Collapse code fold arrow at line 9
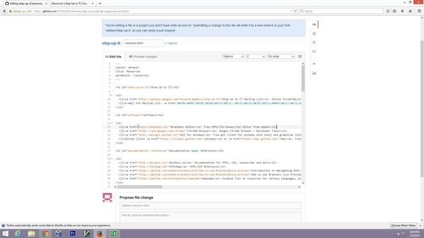Screen dimensions: 424x238 [x=112, y=95]
